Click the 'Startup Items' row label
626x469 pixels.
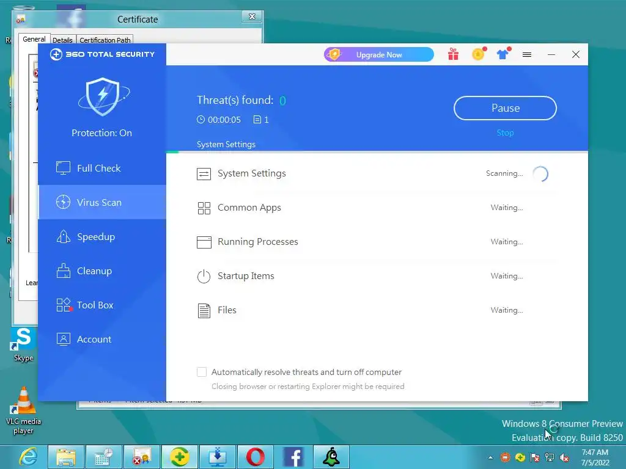click(x=246, y=276)
